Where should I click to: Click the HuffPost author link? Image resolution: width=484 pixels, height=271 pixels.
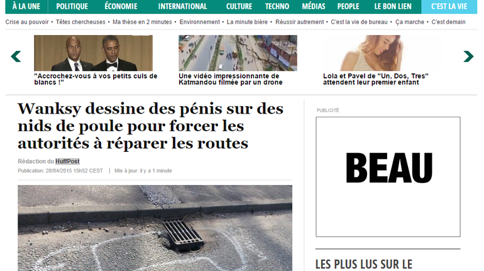point(67,161)
